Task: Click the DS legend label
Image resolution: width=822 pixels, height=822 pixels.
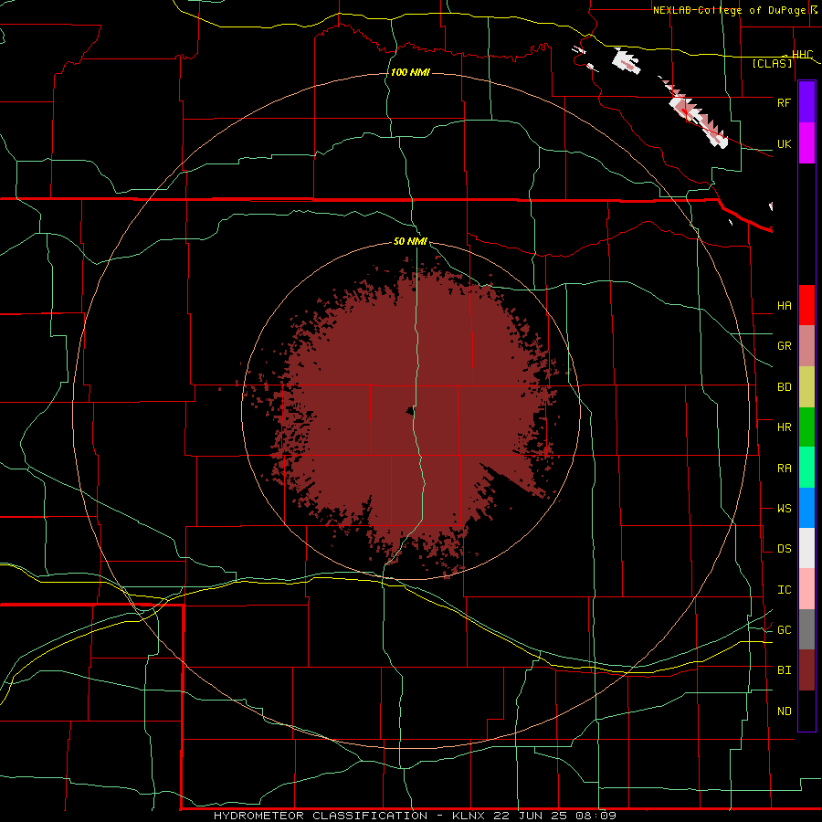Action: pyautogui.click(x=784, y=549)
